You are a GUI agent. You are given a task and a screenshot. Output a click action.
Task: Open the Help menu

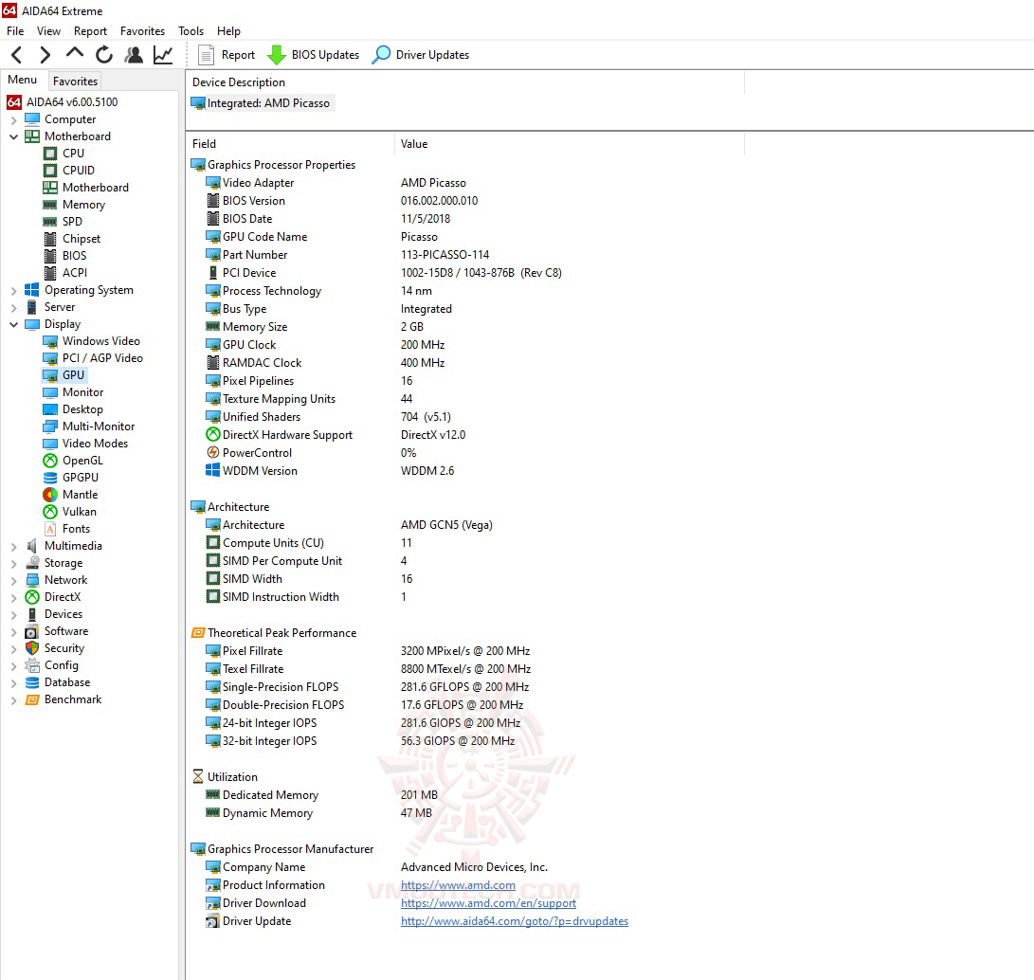coord(228,31)
